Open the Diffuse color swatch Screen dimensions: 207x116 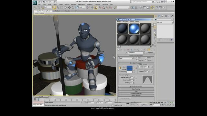coord(129,69)
